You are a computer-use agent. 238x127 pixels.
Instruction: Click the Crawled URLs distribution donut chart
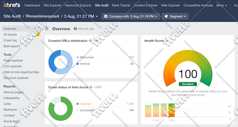pos(61,62)
